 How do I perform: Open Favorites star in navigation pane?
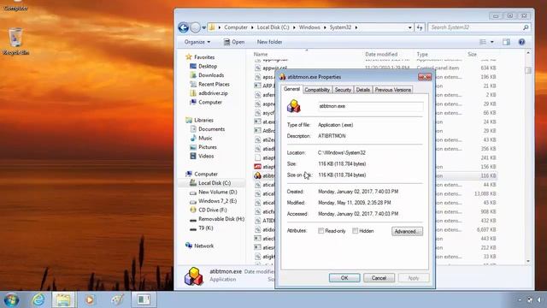click(x=189, y=57)
